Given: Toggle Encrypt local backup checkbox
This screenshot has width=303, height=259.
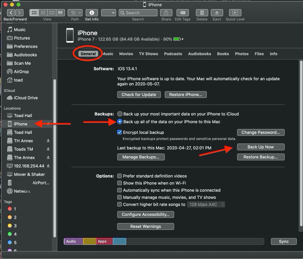Looking at the screenshot, I should point(119,132).
